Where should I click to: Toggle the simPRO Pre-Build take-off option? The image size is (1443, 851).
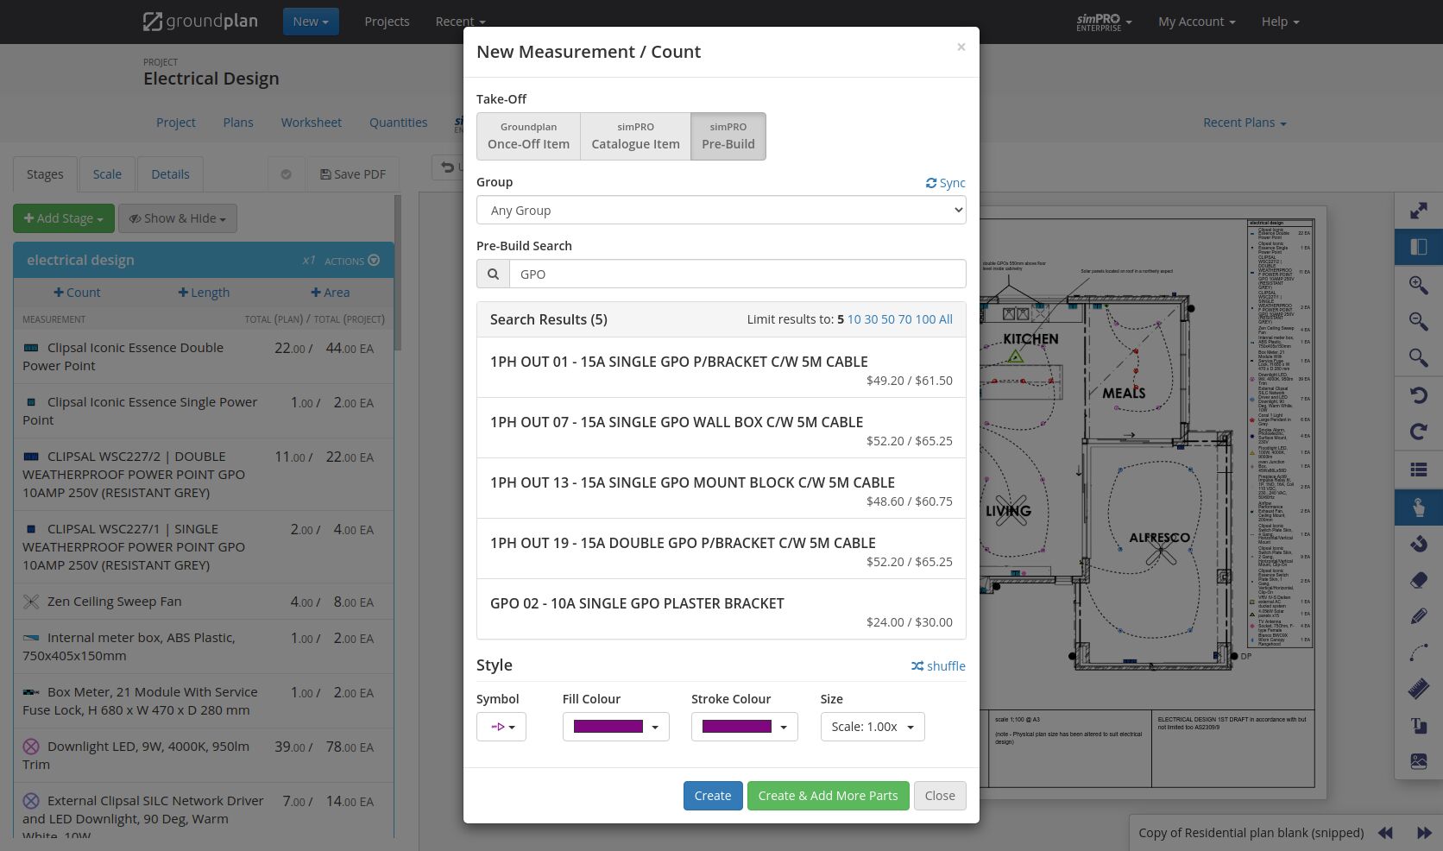point(728,136)
